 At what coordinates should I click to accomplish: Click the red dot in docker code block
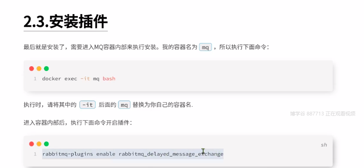tap(31, 69)
